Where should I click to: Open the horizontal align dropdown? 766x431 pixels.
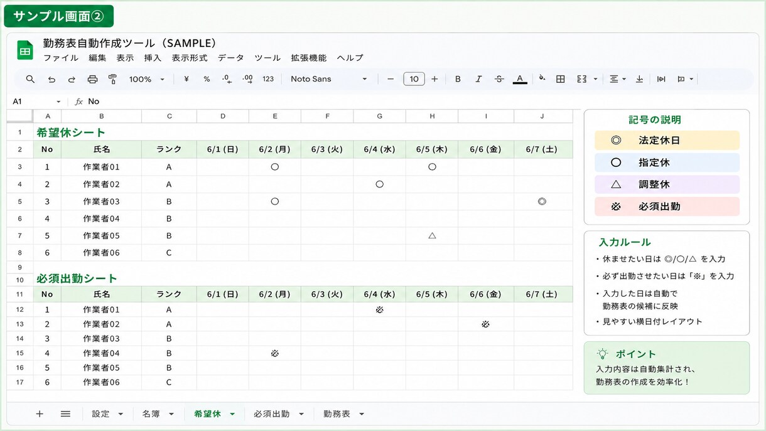[618, 79]
